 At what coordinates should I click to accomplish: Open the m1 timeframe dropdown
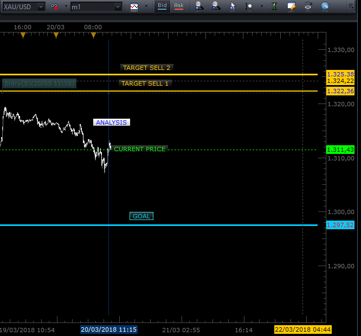tap(118, 7)
